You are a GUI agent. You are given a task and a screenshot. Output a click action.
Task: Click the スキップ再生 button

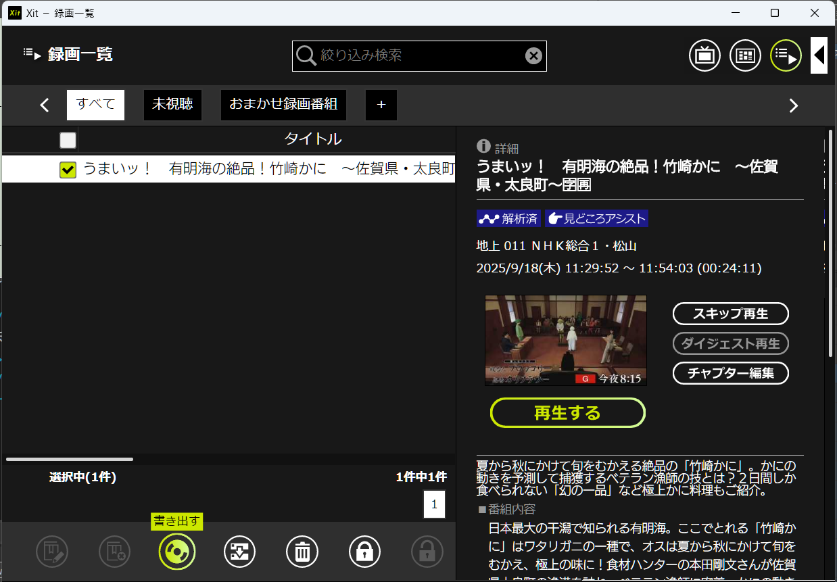[730, 314]
